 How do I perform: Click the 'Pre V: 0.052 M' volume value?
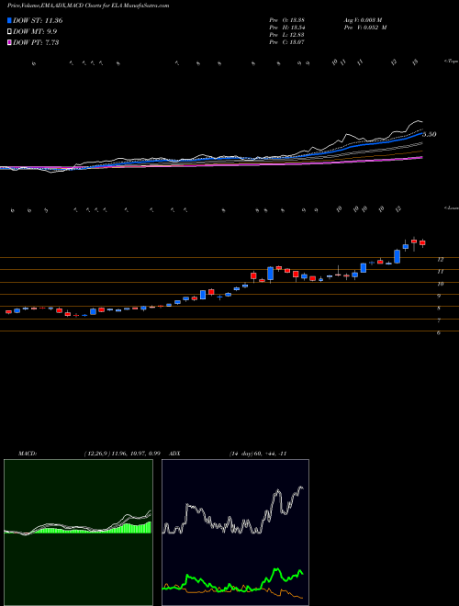pos(366,28)
